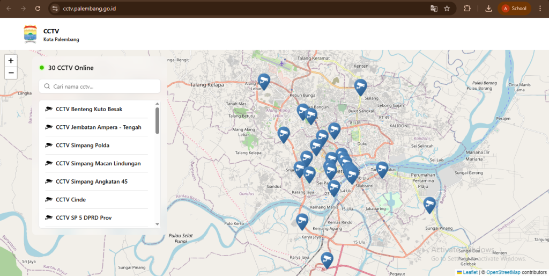Zoom out the map with minus button
This screenshot has height=276, width=549.
tap(11, 73)
